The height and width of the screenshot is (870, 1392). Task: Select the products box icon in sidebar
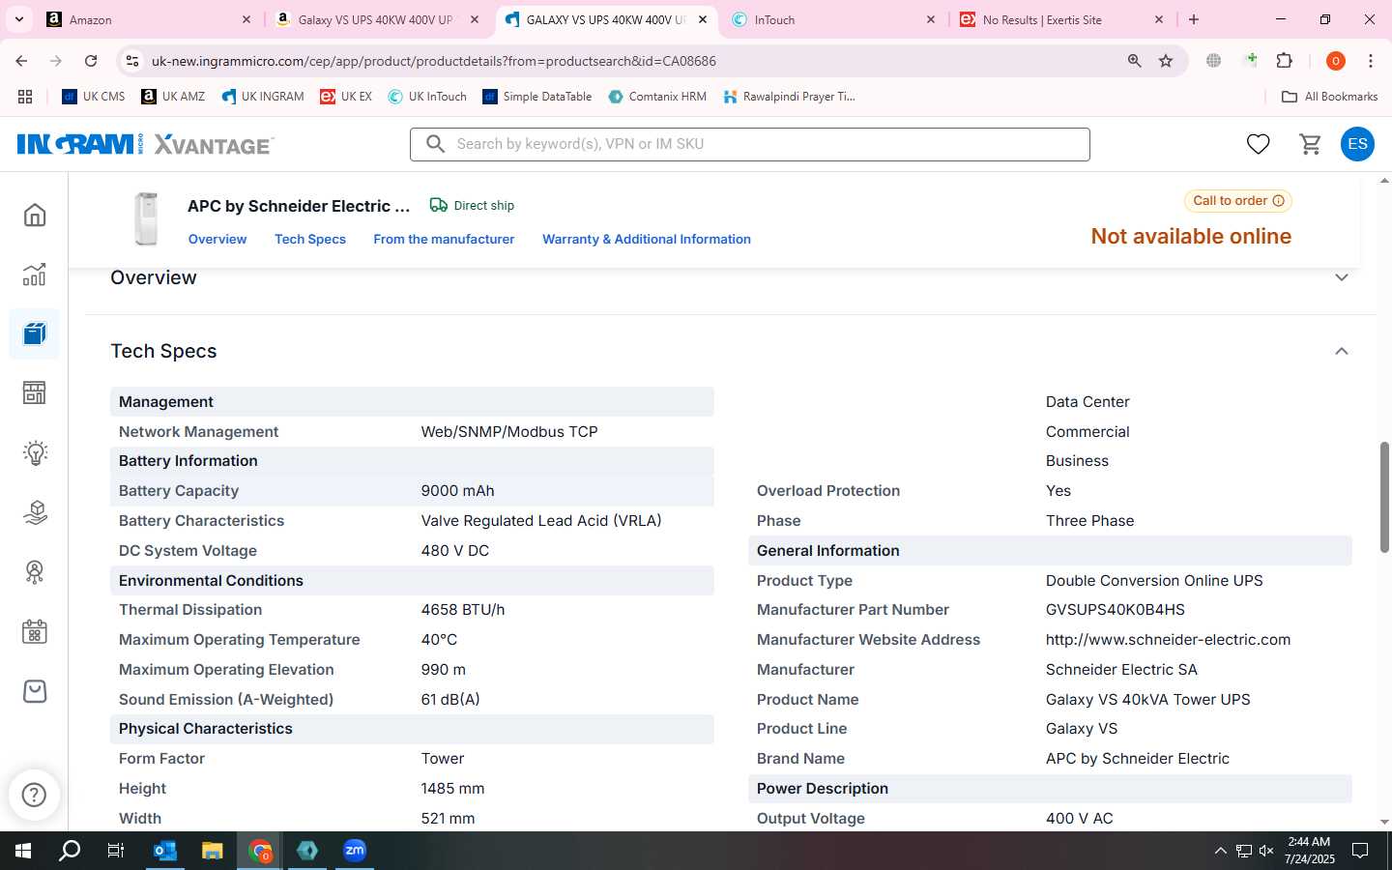35,333
